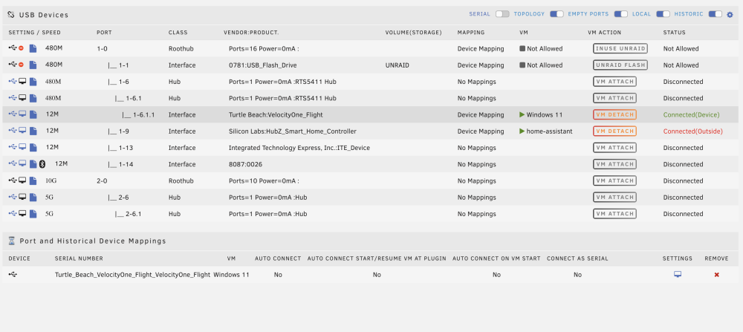The width and height of the screenshot is (743, 332).
Task: Click the Integrated Technology Express ITE_Device name
Action: 299,148
